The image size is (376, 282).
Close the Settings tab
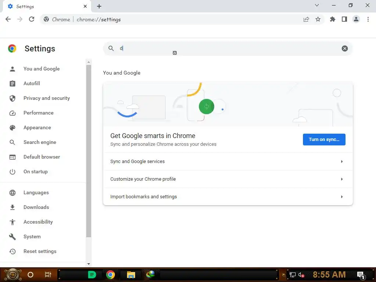85,6
